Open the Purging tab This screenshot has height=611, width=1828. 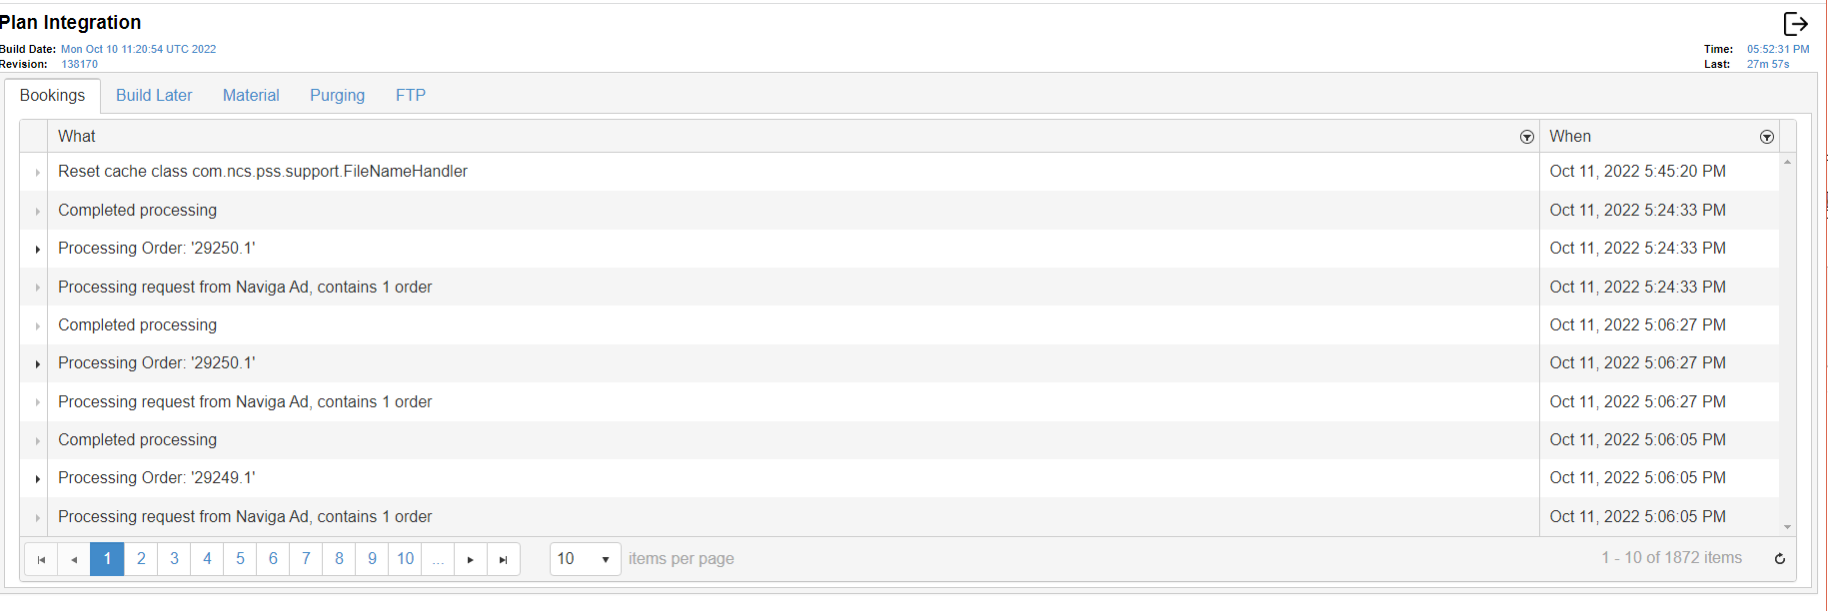pos(337,96)
